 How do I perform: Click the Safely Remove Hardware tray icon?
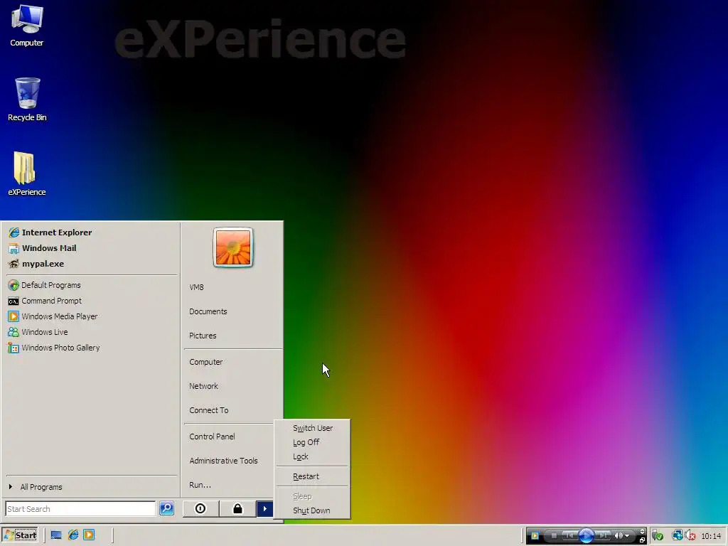(x=657, y=536)
